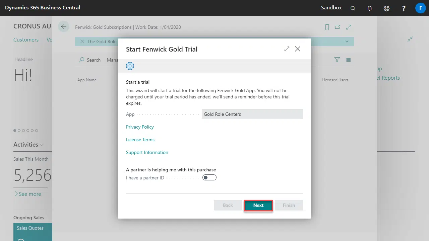Click the back arrow on subscriptions page
Screen dimensions: 429x241
pos(64,27)
